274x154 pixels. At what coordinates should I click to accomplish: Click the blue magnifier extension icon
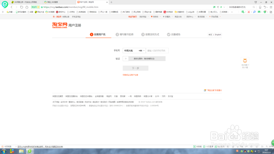(255, 12)
